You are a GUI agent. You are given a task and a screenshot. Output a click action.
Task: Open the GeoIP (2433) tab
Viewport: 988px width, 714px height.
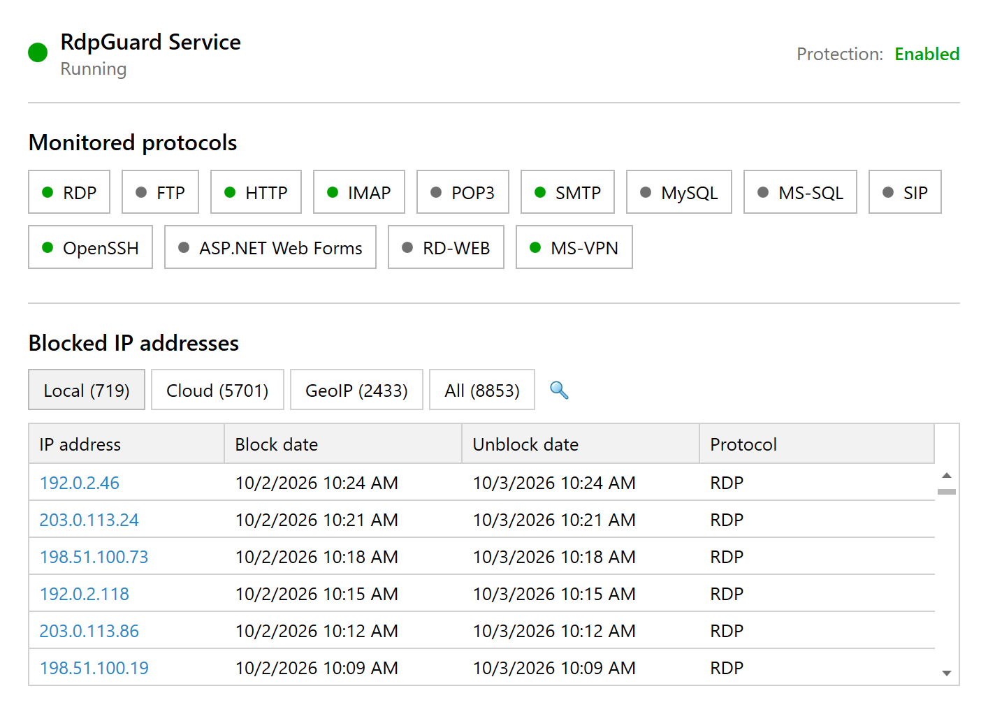pos(356,390)
